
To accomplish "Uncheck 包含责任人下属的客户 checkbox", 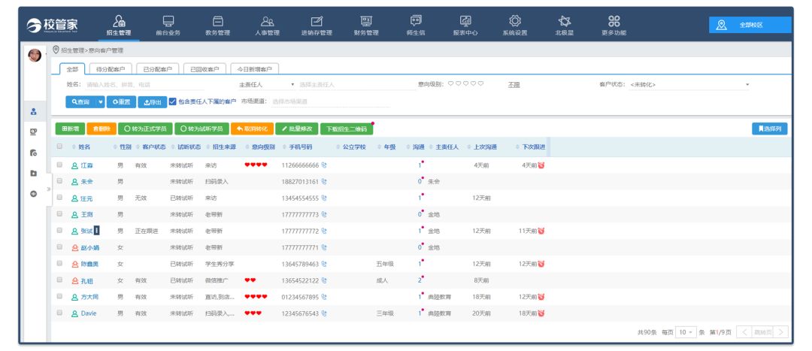I will (x=173, y=101).
